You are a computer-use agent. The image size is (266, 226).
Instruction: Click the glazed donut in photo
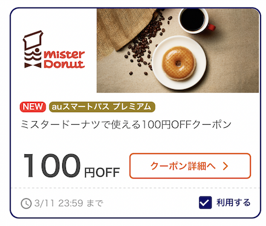[x=178, y=63]
